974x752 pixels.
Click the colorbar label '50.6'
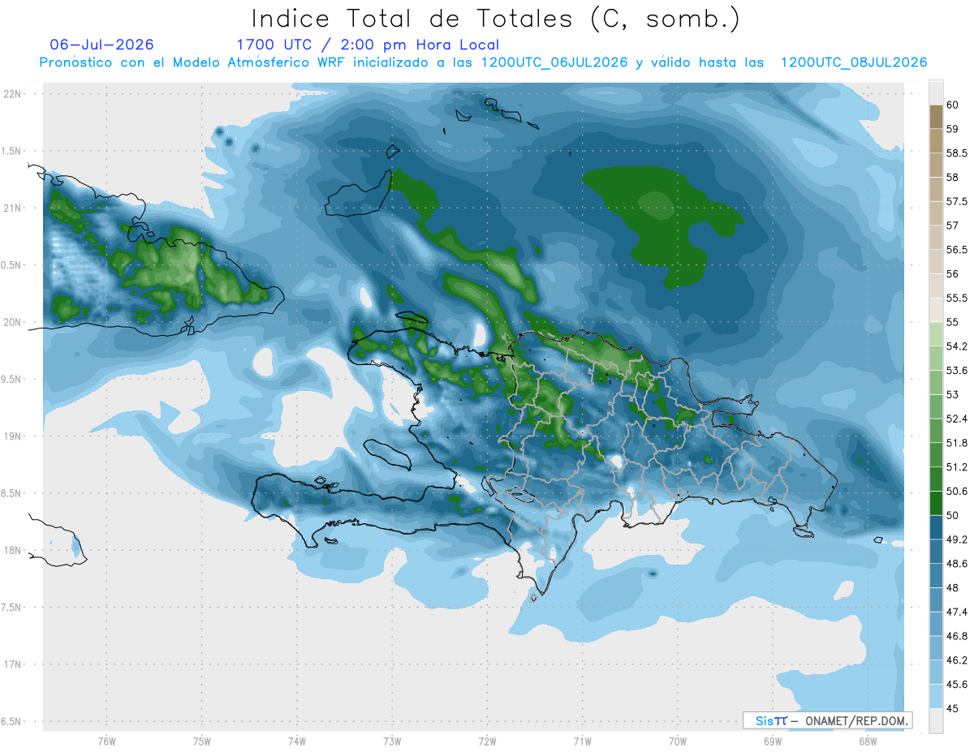[958, 492]
